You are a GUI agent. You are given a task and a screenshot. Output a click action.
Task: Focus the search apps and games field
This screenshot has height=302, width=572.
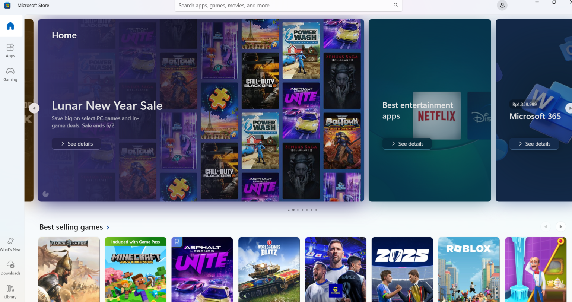283,6
